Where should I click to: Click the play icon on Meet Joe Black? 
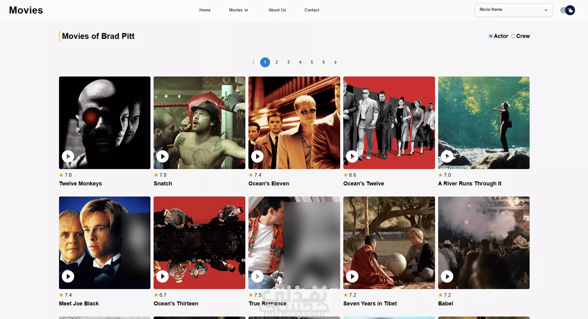coord(68,276)
